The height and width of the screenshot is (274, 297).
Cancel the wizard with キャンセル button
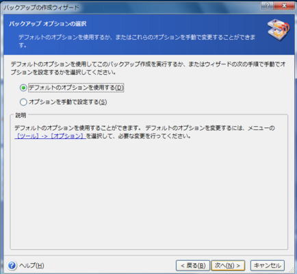pyautogui.click(x=268, y=266)
